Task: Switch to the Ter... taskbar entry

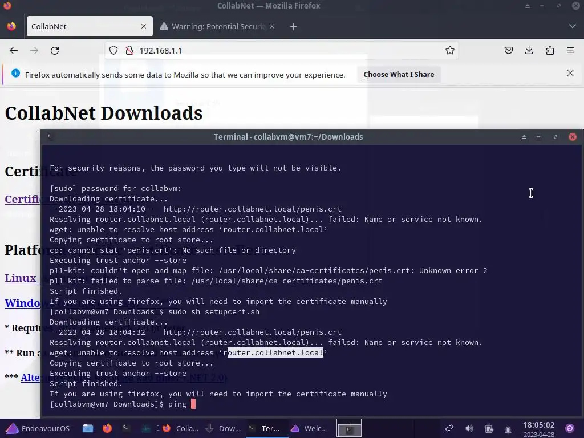Action: coord(266,429)
